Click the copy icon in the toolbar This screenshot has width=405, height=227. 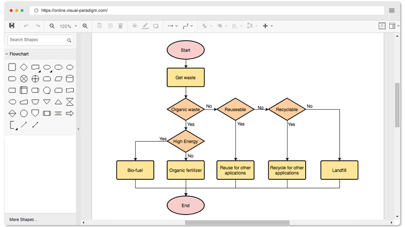(99, 26)
